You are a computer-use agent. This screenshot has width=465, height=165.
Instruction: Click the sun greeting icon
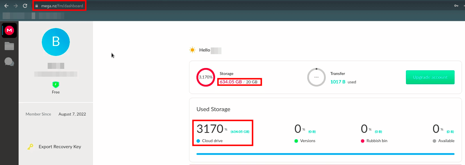pyautogui.click(x=192, y=50)
